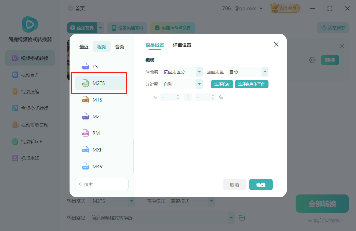
Task: Switch to the 详细设置 tab
Action: pyautogui.click(x=182, y=45)
